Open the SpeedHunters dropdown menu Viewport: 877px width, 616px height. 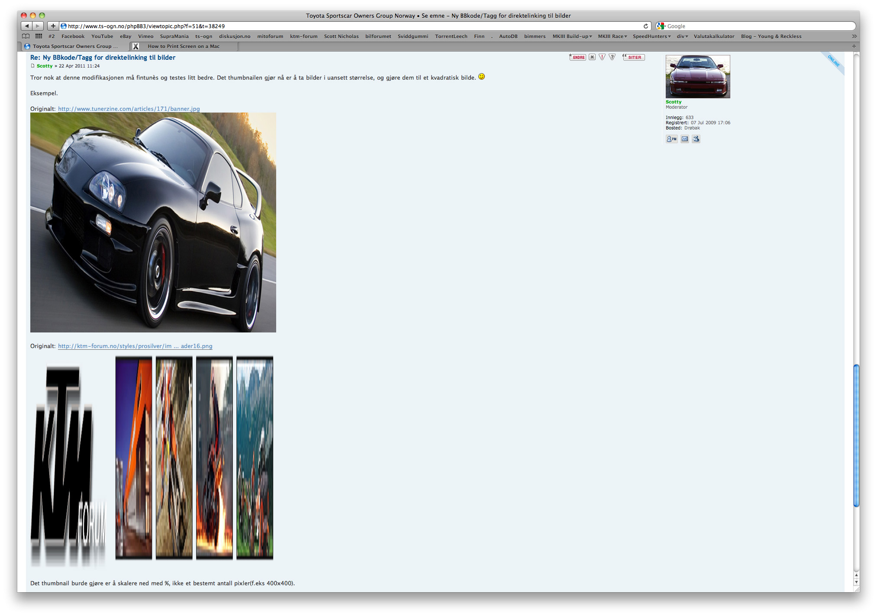click(x=651, y=36)
